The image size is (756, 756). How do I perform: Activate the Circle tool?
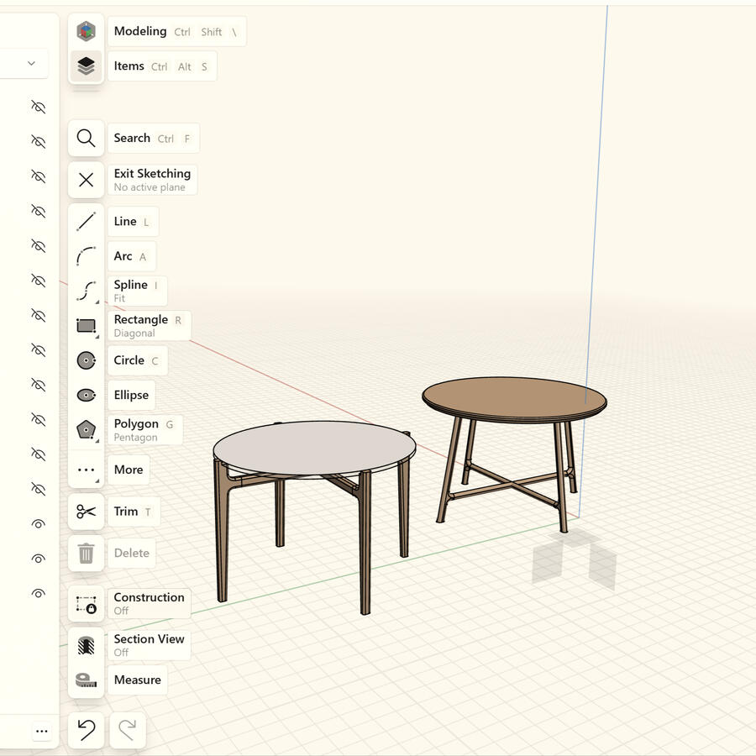(x=86, y=360)
